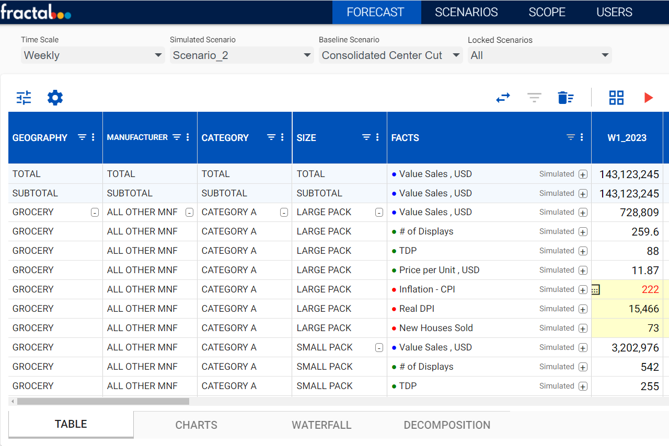Collapse GROCERY using its minus button
This screenshot has width=669, height=446.
point(95,212)
